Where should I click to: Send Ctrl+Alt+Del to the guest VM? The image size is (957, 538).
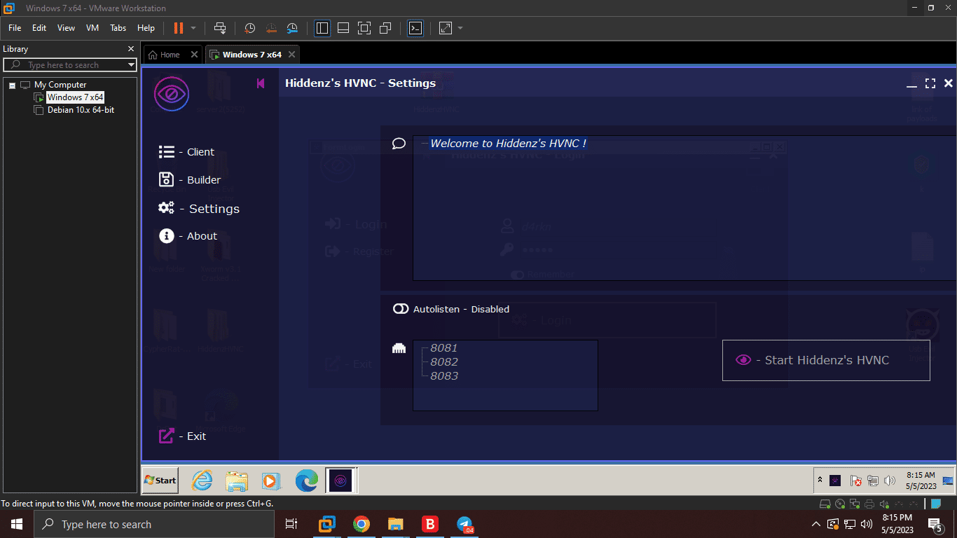220,28
